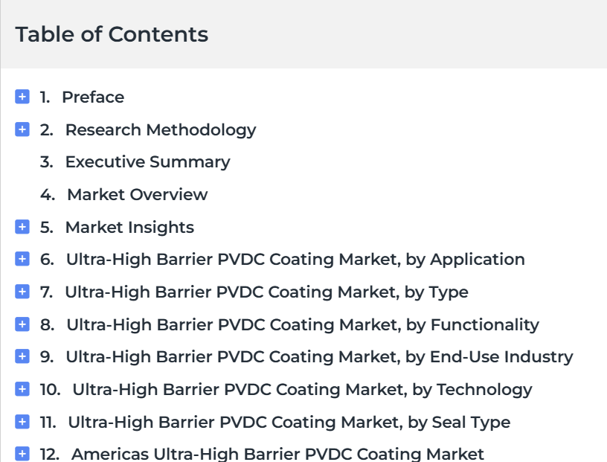
Task: Select the Preface heading text
Action: click(93, 97)
